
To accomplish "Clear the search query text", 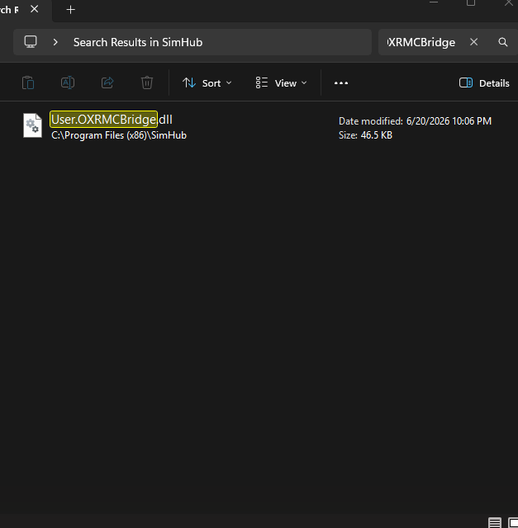I will 474,42.
